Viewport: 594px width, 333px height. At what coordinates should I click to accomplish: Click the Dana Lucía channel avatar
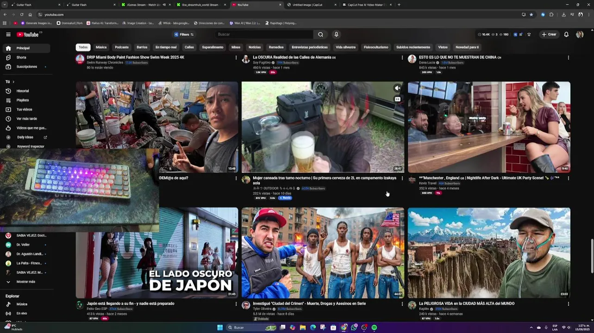pos(412,59)
